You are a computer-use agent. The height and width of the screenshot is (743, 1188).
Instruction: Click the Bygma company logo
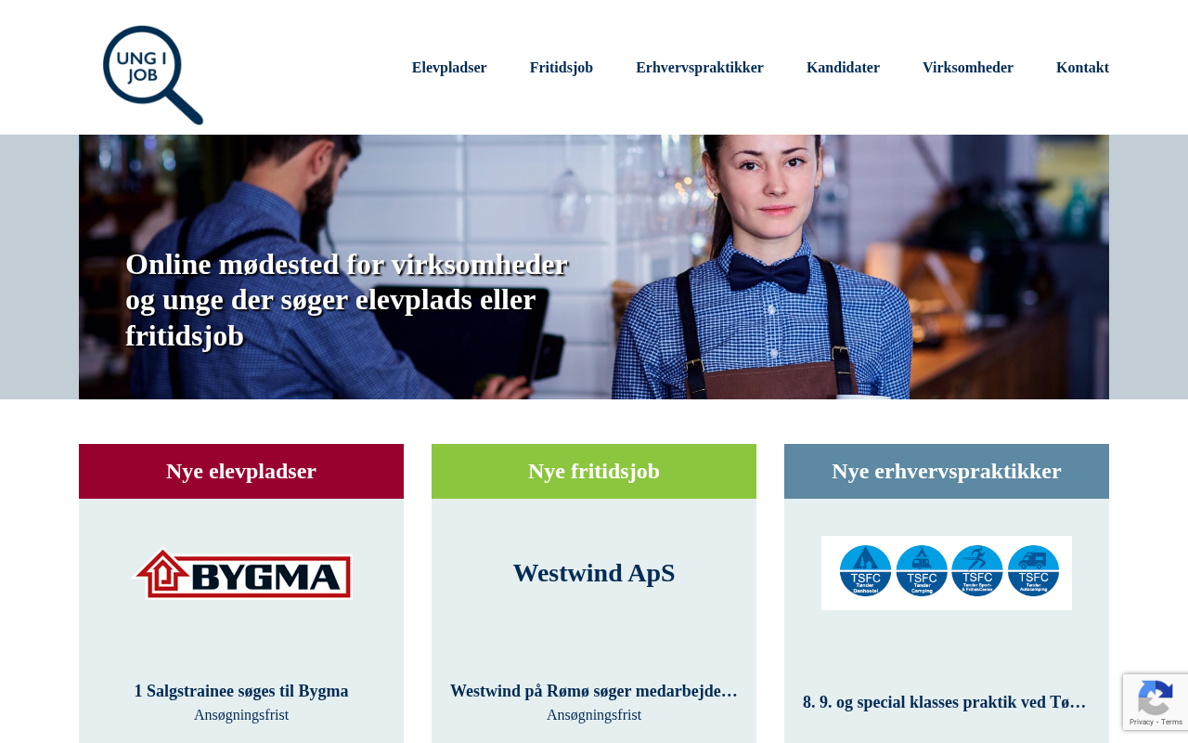click(243, 574)
